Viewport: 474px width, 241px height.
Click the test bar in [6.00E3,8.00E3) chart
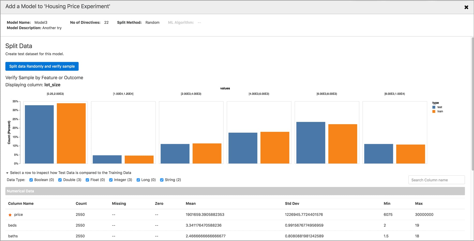coord(311,143)
